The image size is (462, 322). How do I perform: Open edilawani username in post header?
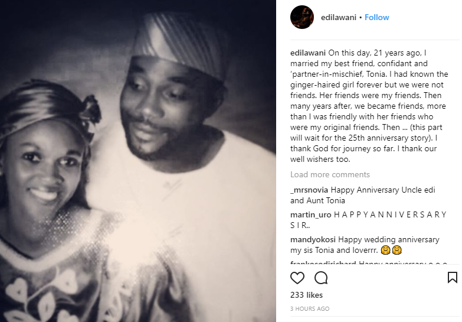tap(338, 17)
